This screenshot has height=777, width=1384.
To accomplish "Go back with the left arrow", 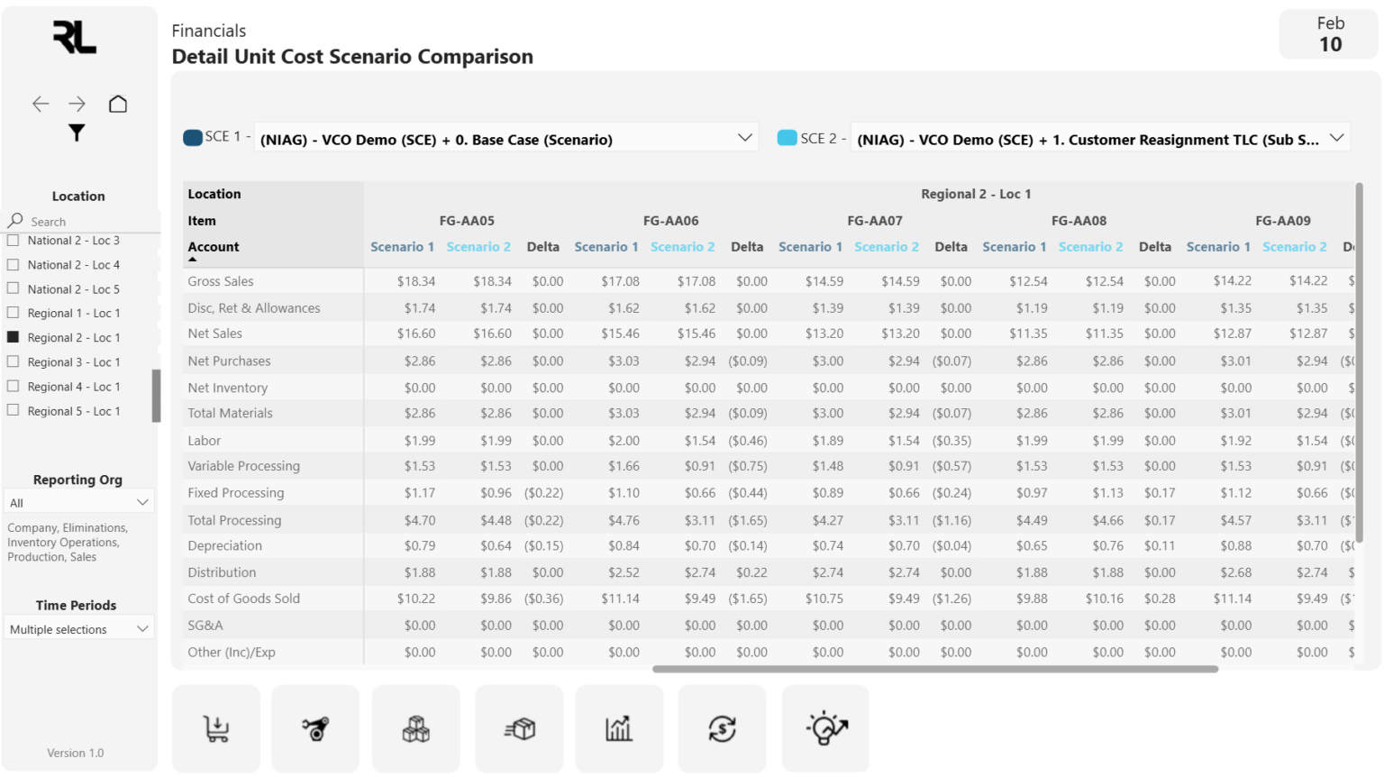I will click(41, 105).
